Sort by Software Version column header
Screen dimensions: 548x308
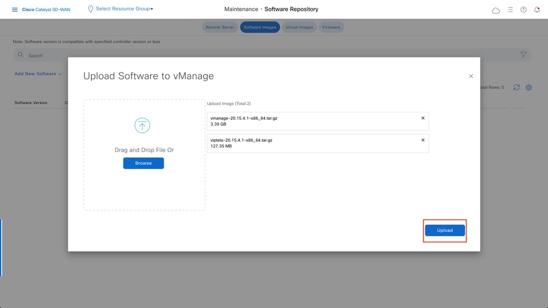tap(31, 103)
